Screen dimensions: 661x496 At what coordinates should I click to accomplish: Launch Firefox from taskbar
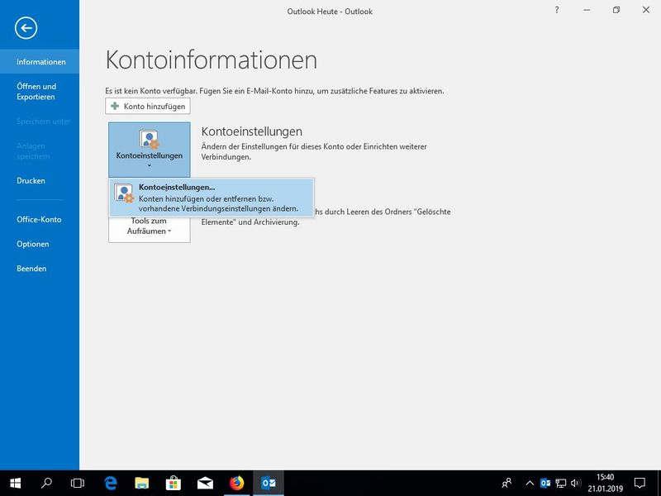[237, 483]
